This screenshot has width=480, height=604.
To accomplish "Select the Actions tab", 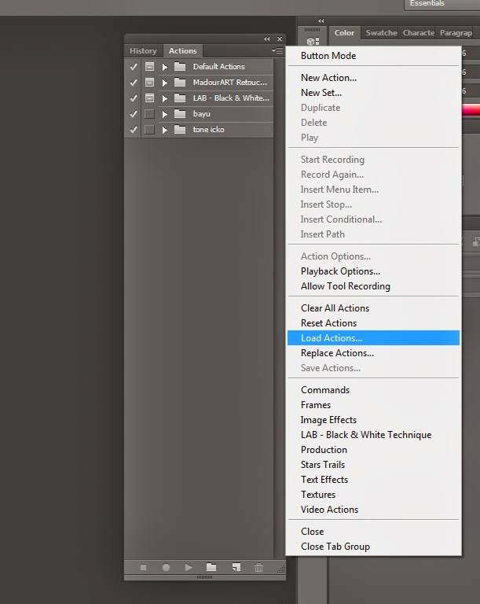I will 183,51.
